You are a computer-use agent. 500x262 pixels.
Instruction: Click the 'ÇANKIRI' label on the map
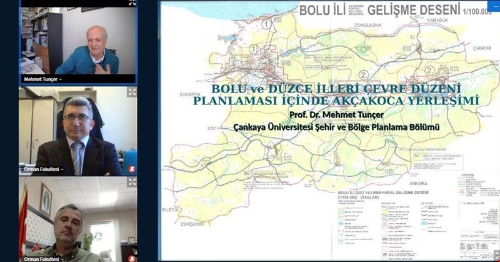point(482,48)
